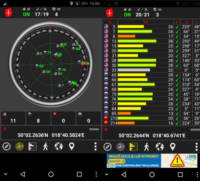Open the overflow menu on right toolbar

coord(196,147)
